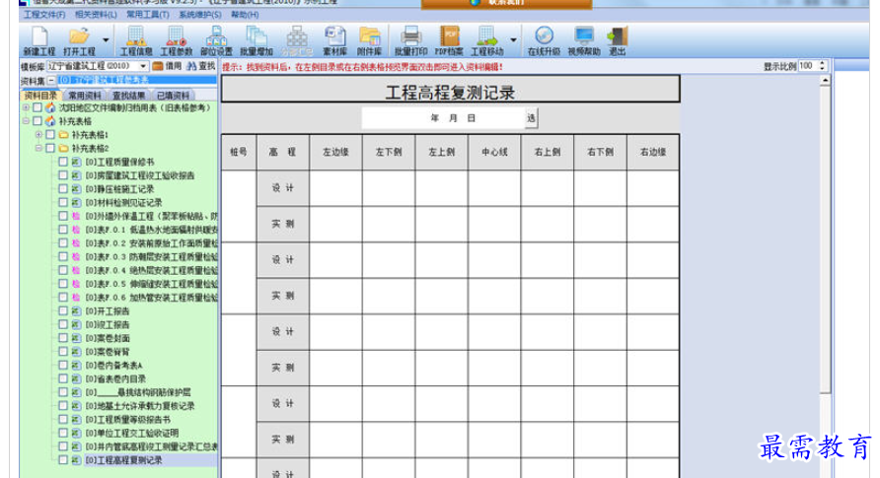880x478 pixels.
Task: Collapse the 补充表格2 folder
Action: pyautogui.click(x=38, y=148)
